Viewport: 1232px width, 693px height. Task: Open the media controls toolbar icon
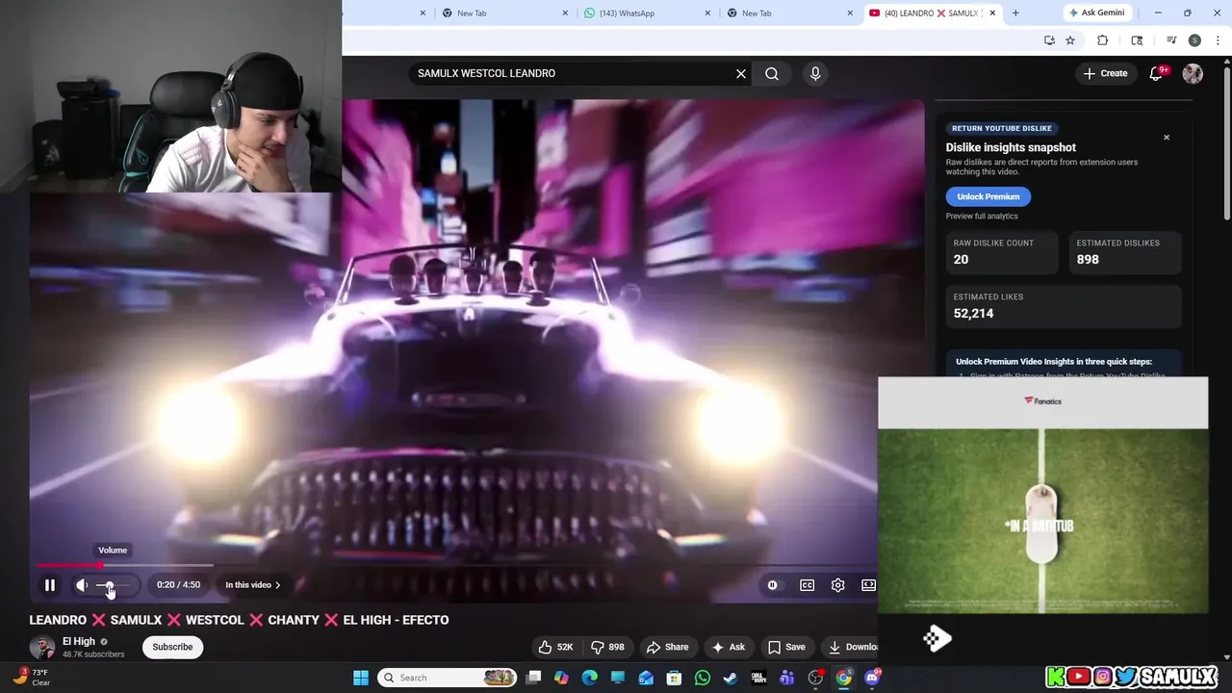[1171, 40]
